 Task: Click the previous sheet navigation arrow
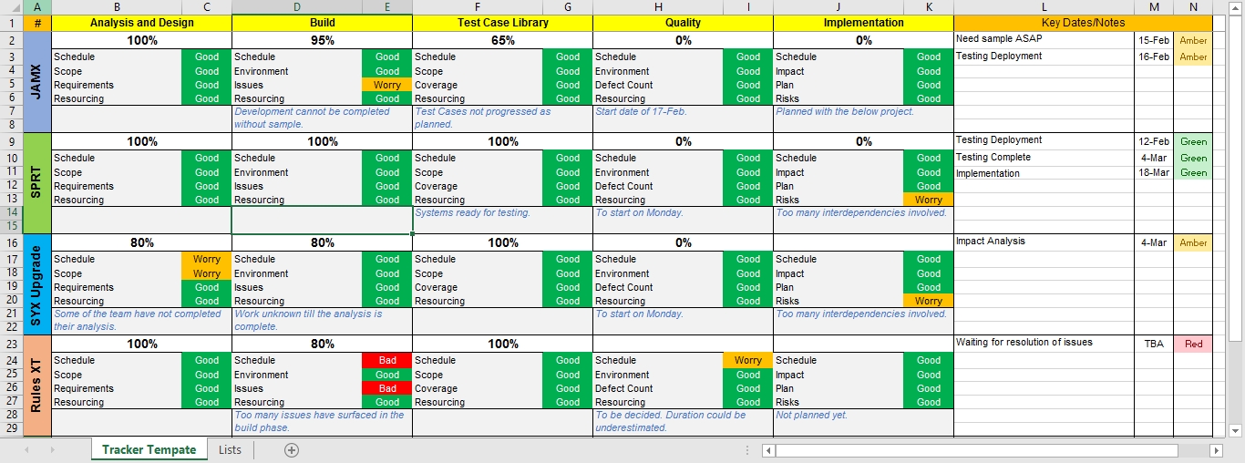pyautogui.click(x=26, y=450)
